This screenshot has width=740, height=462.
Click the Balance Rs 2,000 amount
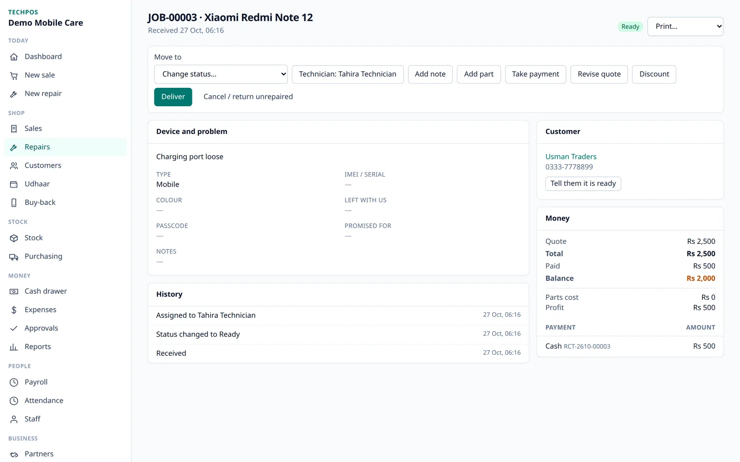coord(701,279)
